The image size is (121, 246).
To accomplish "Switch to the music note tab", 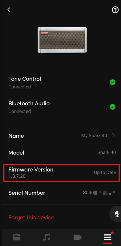I will click(x=47, y=237).
